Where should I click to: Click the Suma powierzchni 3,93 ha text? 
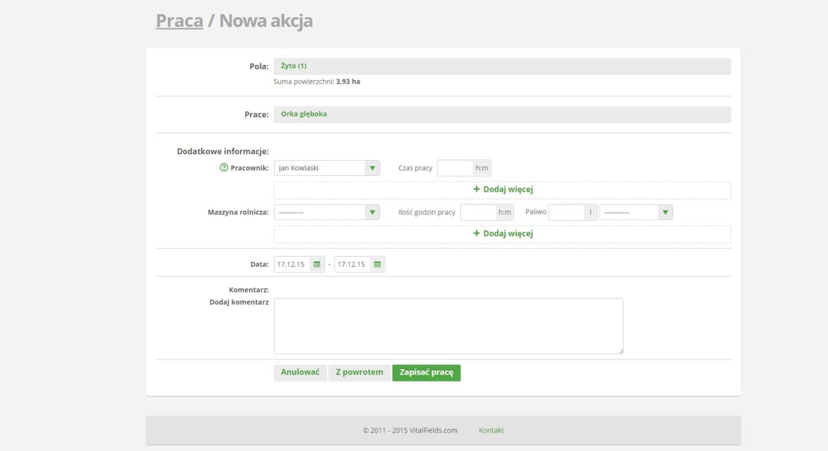[317, 81]
